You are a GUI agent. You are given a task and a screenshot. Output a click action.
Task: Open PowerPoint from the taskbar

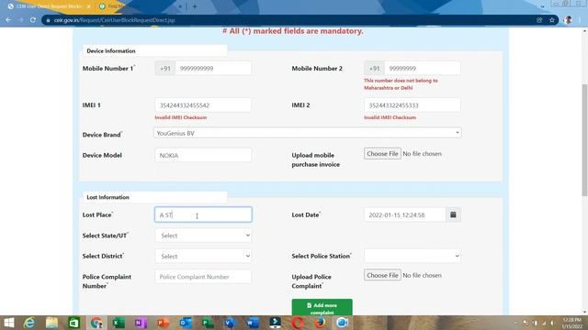coord(164,323)
